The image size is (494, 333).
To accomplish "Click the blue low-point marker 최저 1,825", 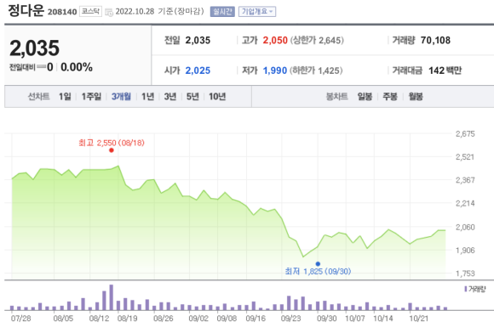I will 318,264.
